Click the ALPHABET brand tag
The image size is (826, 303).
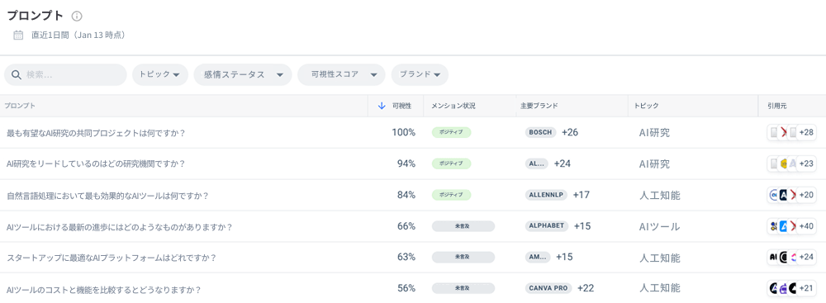click(547, 226)
